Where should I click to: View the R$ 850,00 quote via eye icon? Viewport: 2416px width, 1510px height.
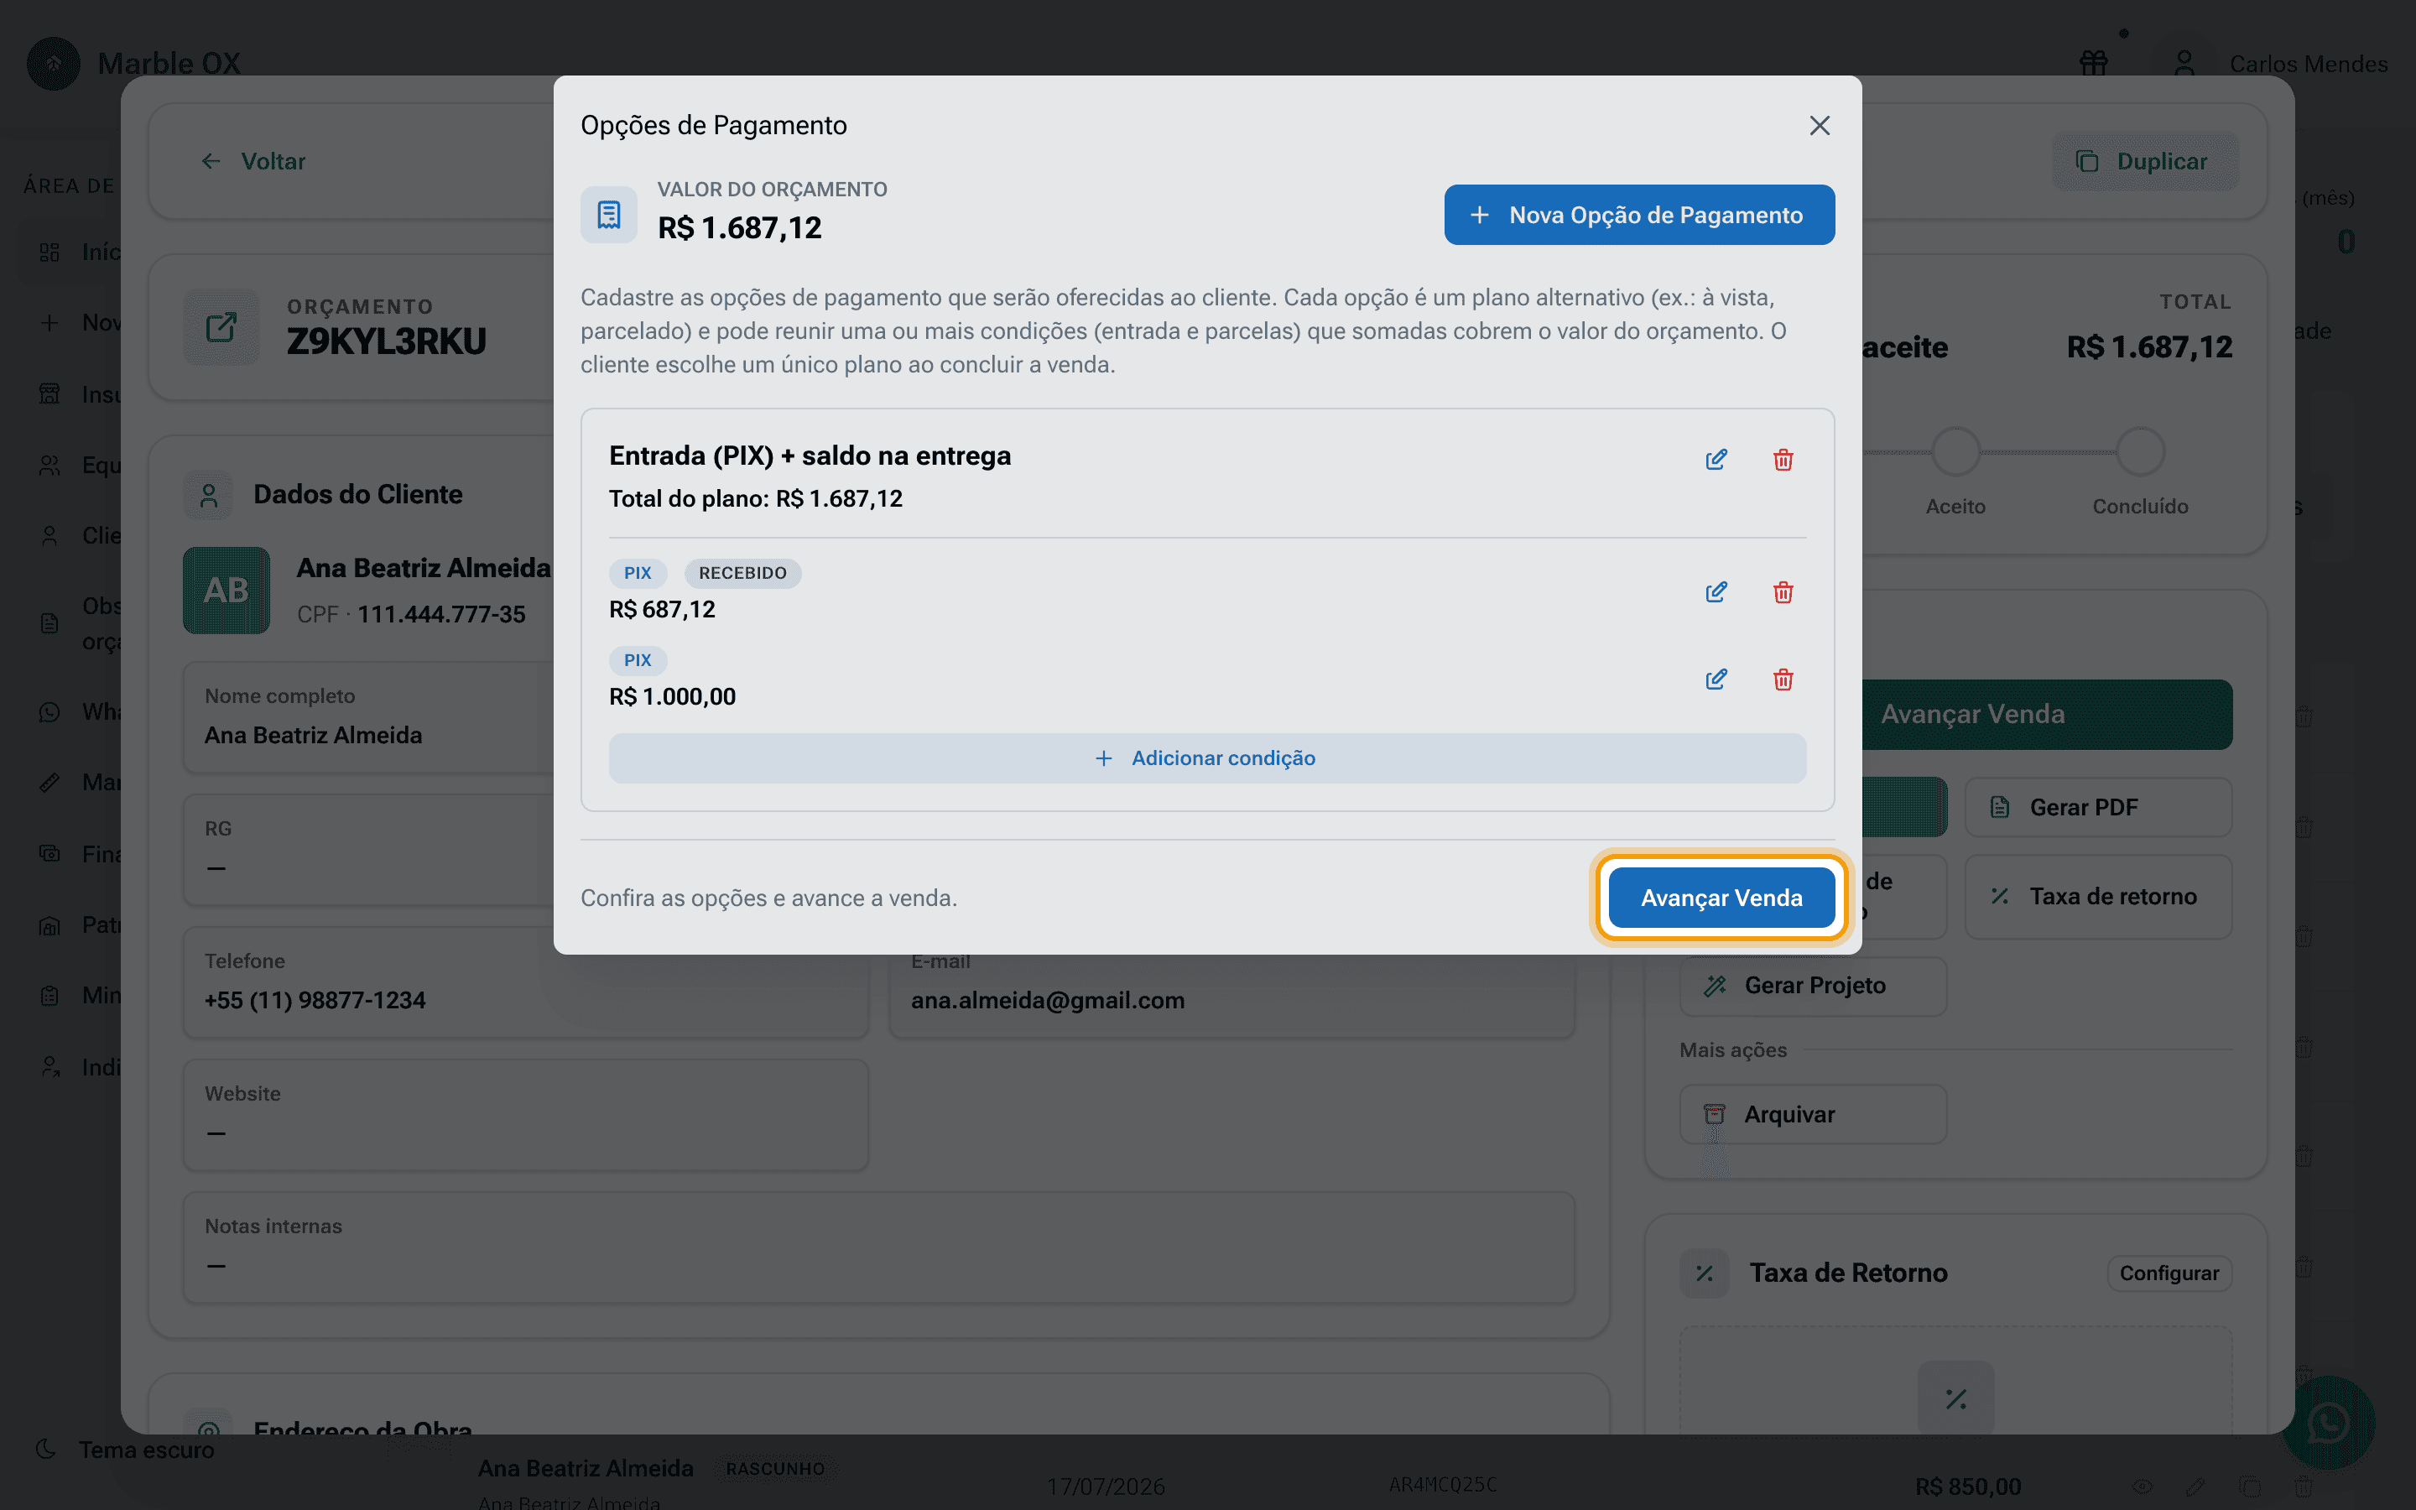(x=2142, y=1487)
